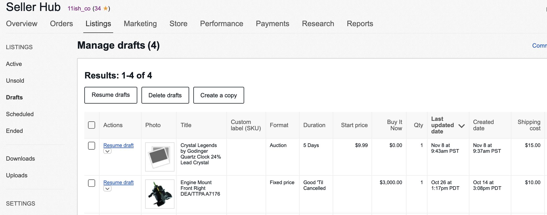Switch to the Listings tab
The image size is (547, 215).
click(x=98, y=24)
